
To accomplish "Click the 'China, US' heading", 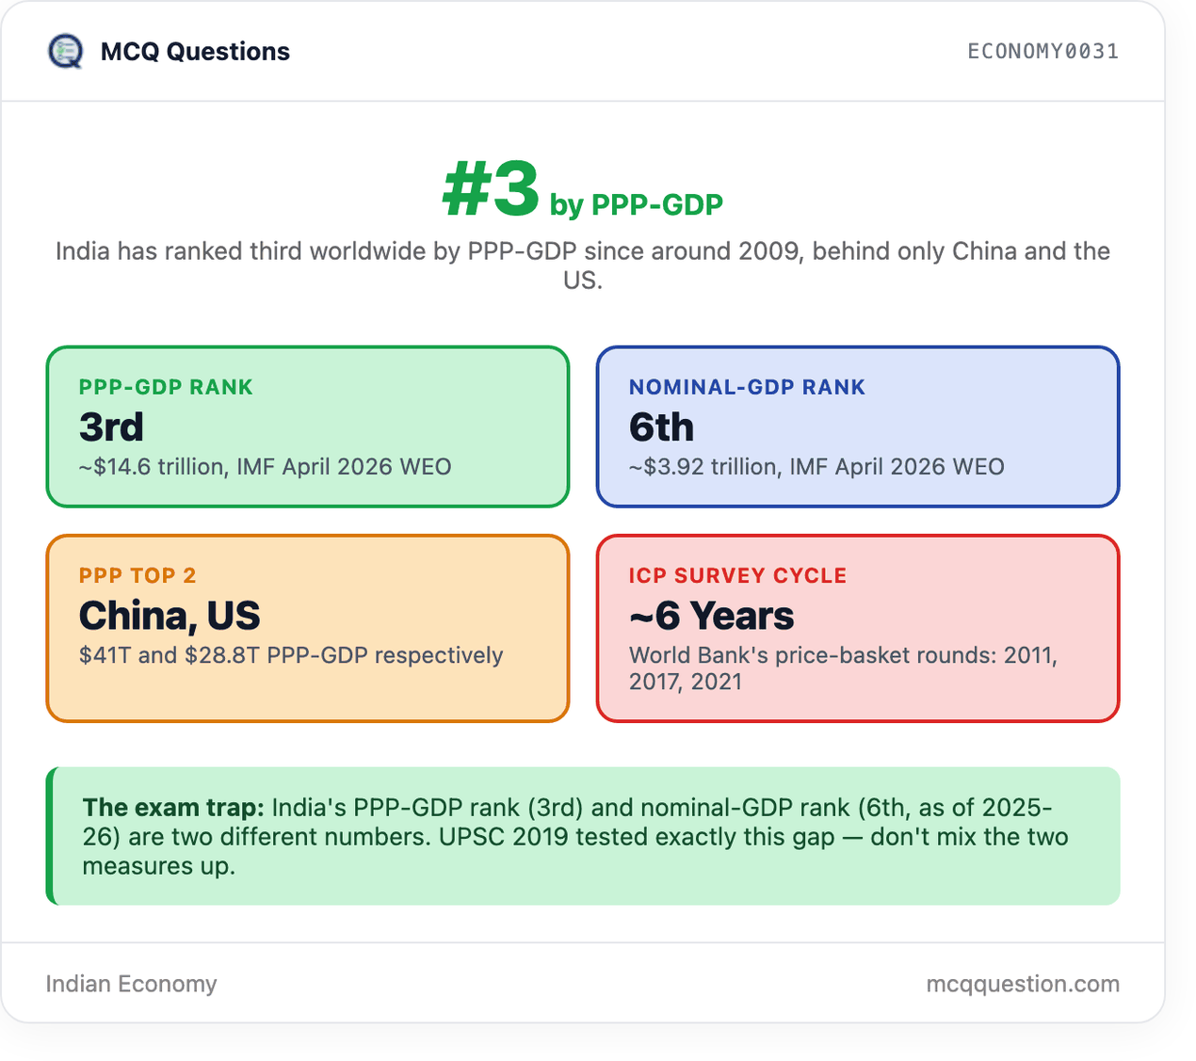I will pos(170,616).
